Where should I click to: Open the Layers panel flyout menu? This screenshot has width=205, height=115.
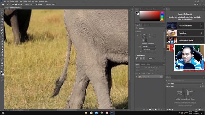coord(164,64)
